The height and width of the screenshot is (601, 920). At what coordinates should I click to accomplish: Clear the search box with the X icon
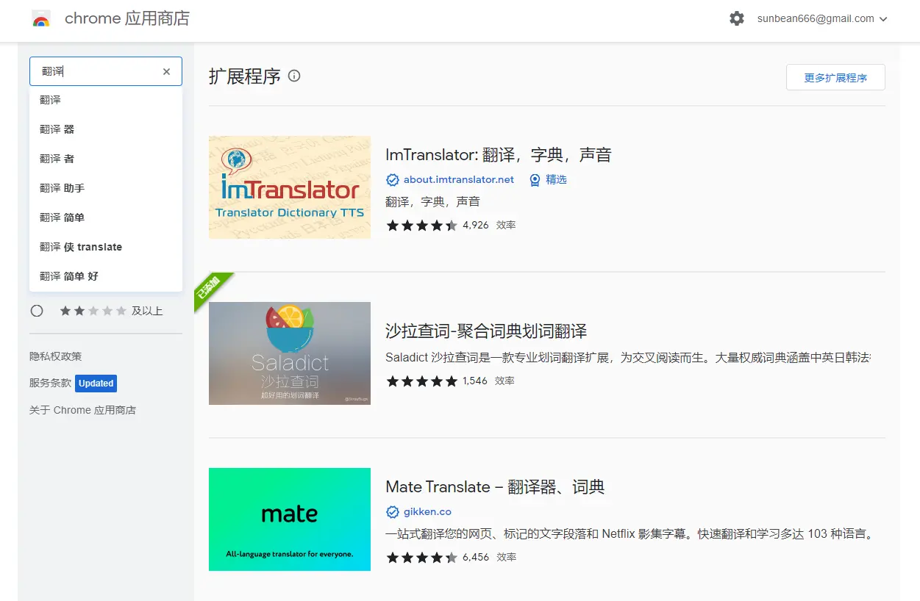(166, 71)
